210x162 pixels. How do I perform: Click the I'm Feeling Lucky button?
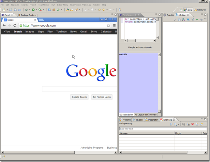pyautogui.click(x=102, y=97)
